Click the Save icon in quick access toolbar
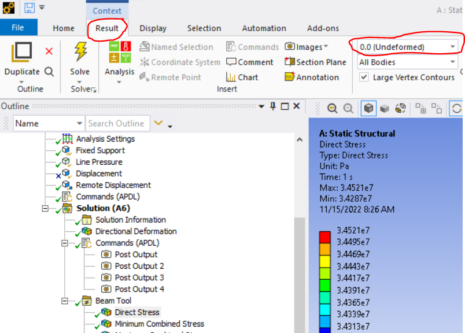Screen dimensions: 465x333 coord(29,8)
